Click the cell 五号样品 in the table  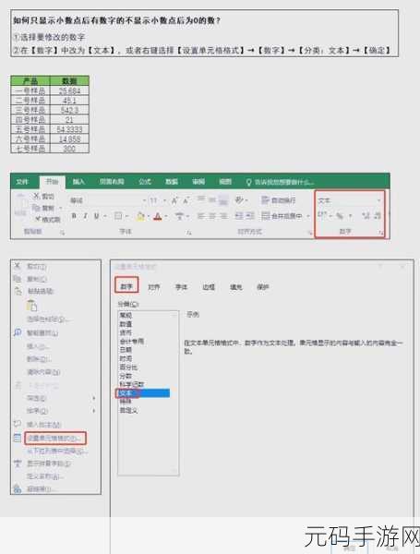[30, 129]
